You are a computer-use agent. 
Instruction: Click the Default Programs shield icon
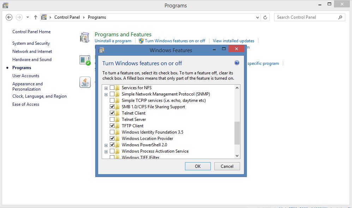pos(85,60)
